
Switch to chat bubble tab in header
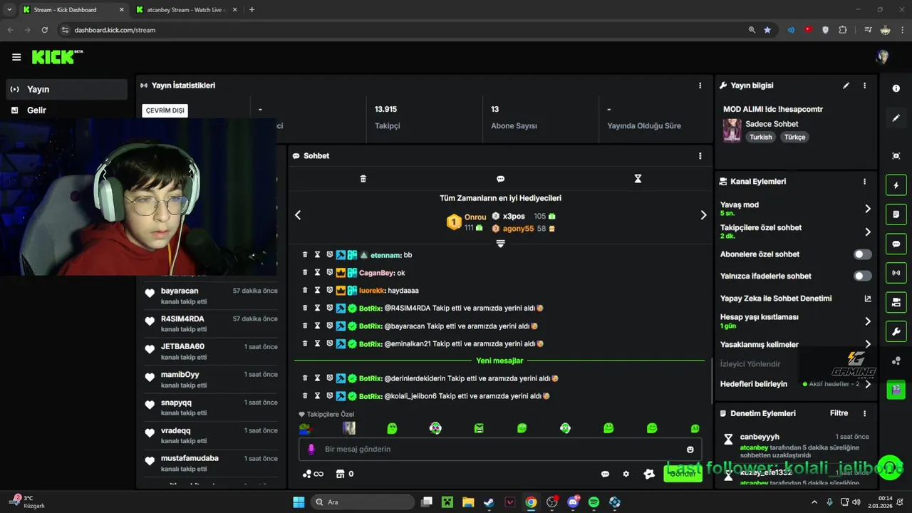(500, 179)
